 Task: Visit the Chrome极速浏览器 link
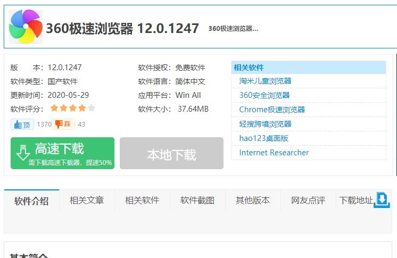(x=272, y=110)
